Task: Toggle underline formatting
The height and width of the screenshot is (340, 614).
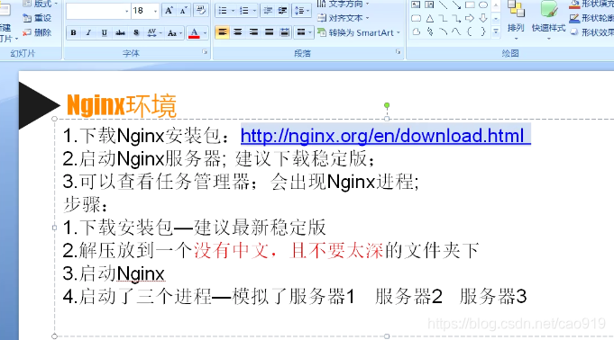Action: coord(105,32)
